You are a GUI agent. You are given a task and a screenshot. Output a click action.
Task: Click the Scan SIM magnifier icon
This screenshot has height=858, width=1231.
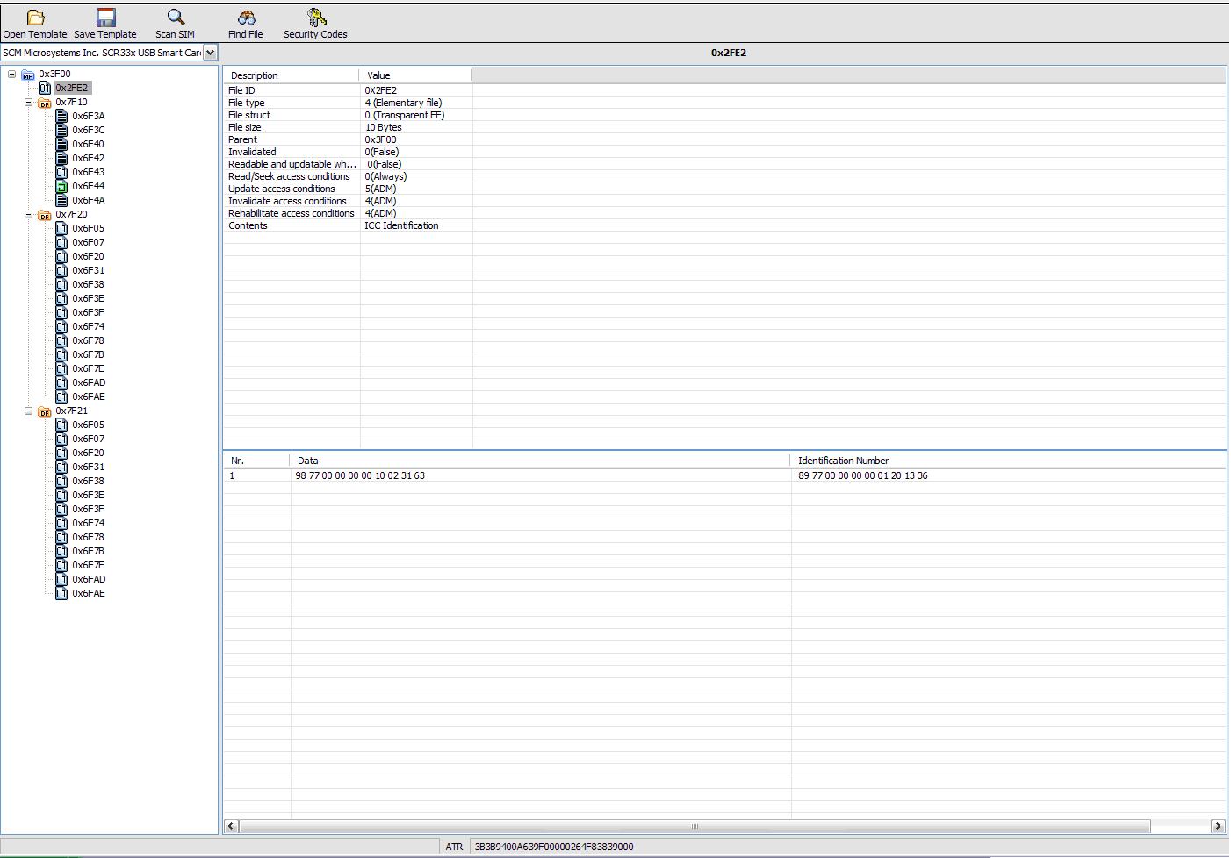tap(176, 18)
